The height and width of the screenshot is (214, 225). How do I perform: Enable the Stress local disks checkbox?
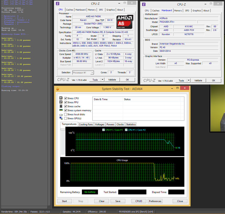(x=66, y=114)
